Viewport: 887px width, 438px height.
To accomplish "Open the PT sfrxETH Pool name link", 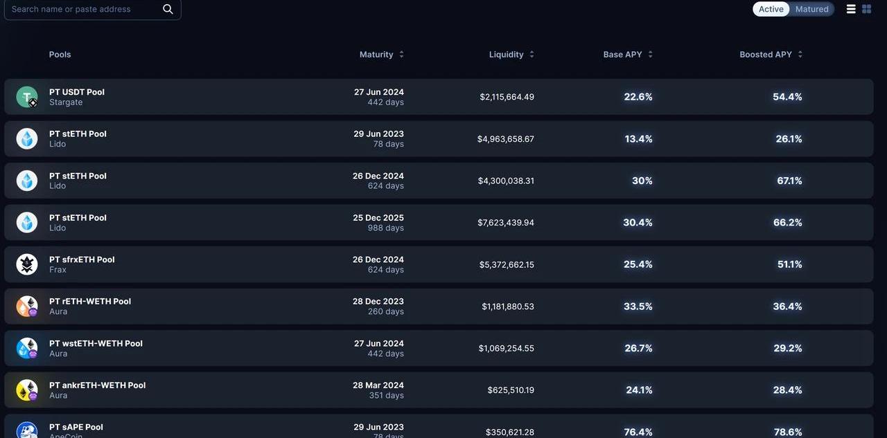I will pos(82,259).
